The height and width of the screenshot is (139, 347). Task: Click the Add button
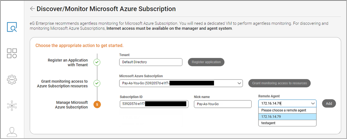tap(329, 104)
